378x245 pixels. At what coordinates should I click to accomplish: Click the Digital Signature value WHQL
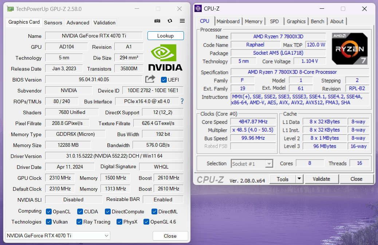click(x=161, y=167)
